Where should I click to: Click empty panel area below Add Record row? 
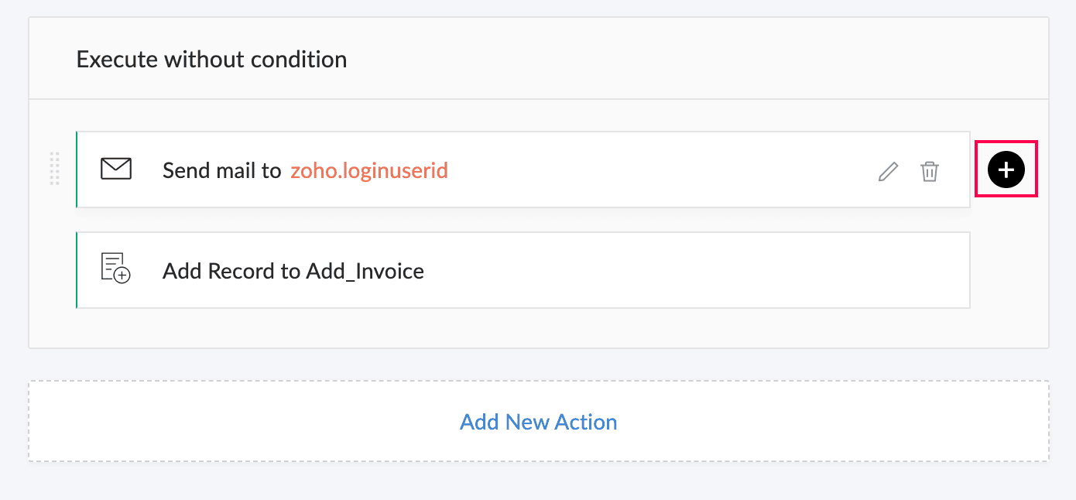tap(523, 328)
